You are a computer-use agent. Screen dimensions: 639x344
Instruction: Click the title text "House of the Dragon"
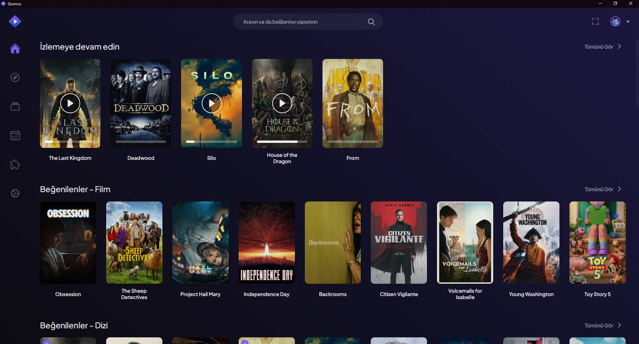coord(282,158)
